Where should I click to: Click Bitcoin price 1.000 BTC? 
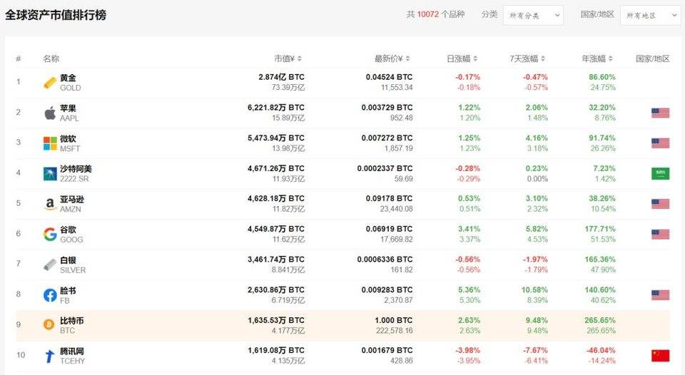click(393, 320)
